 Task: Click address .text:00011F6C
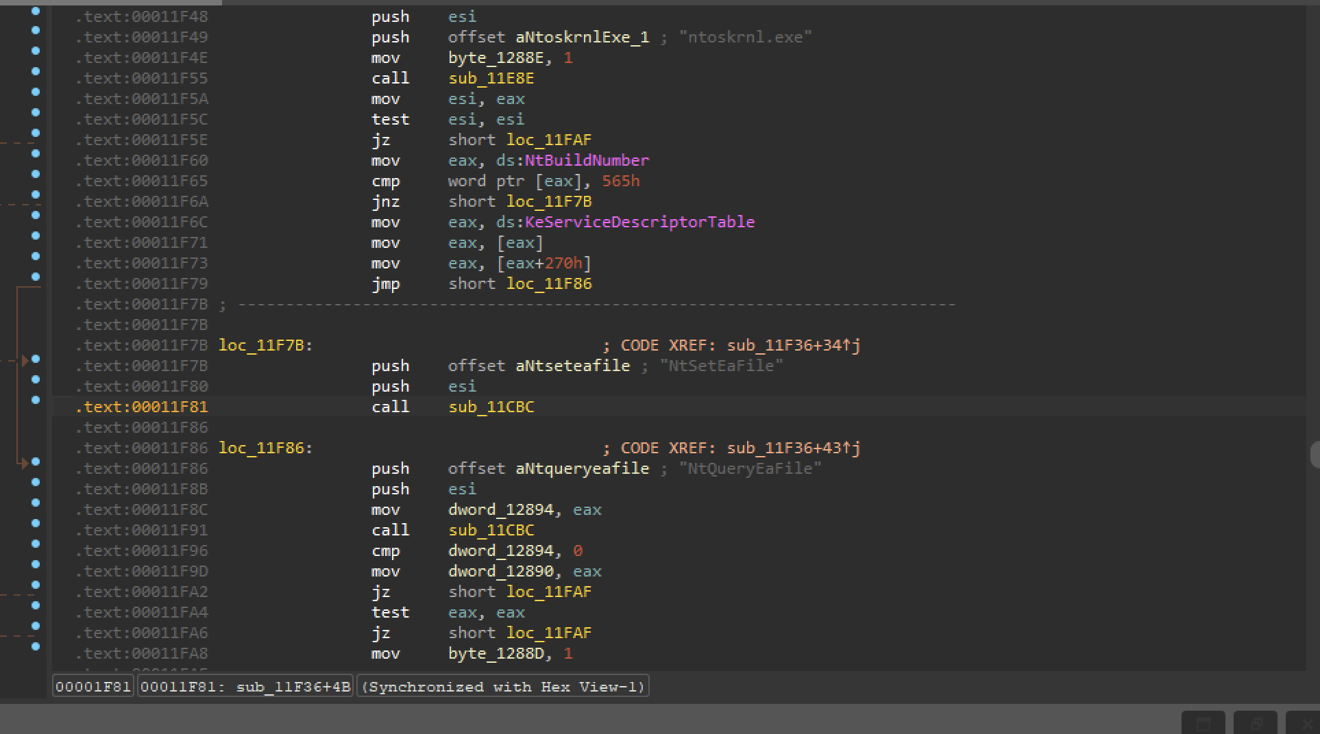click(x=141, y=222)
